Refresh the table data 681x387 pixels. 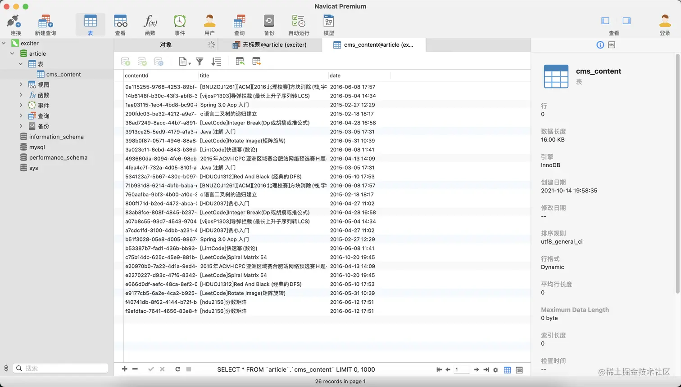178,369
